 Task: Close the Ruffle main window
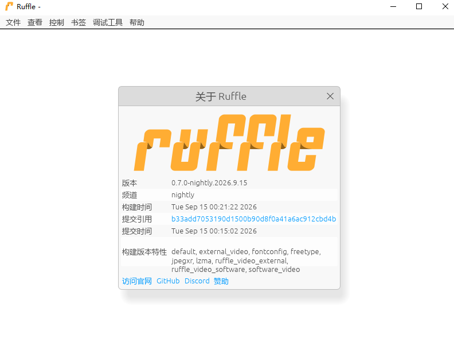point(445,6)
